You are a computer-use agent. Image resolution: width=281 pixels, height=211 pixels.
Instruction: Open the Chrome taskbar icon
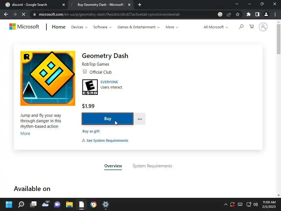tap(93, 204)
